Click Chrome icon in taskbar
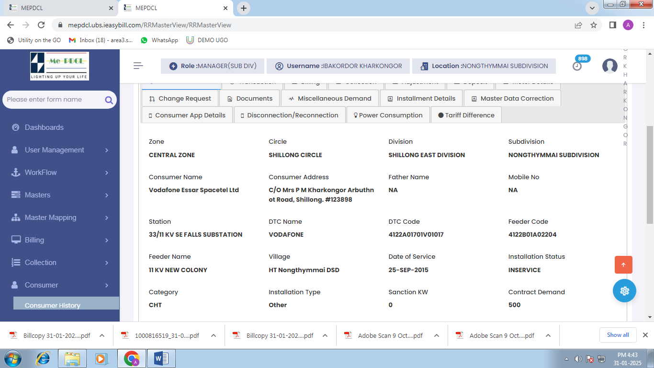654x368 pixels. 131,358
